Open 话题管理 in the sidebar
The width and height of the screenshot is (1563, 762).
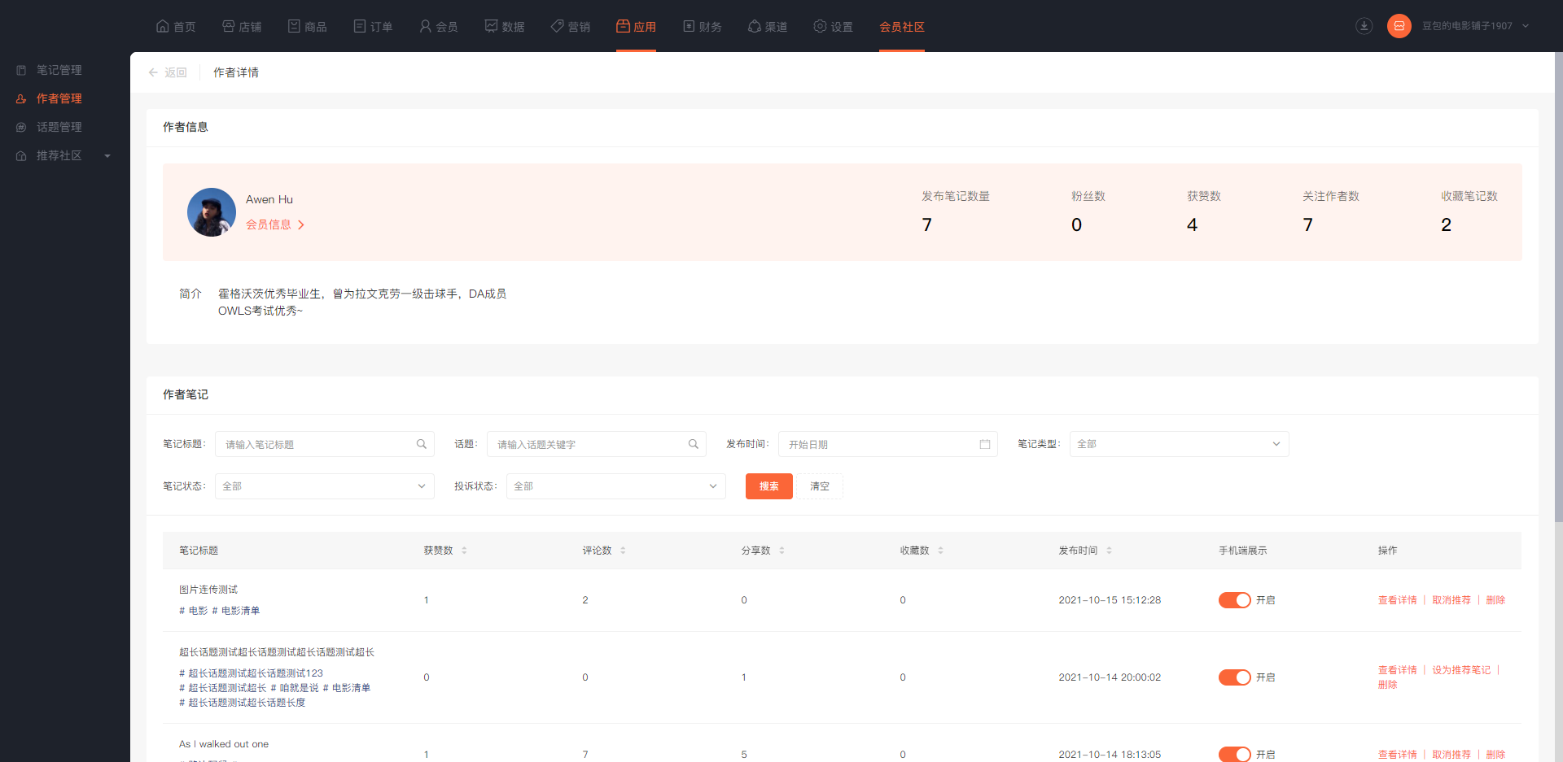click(59, 127)
